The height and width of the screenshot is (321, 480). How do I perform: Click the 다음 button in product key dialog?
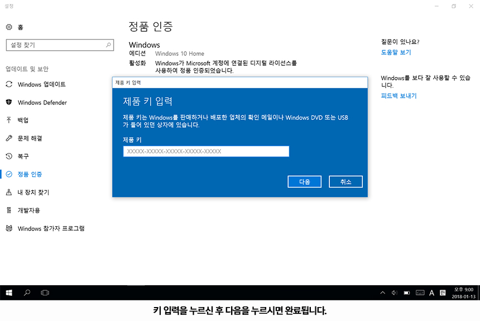click(x=304, y=181)
